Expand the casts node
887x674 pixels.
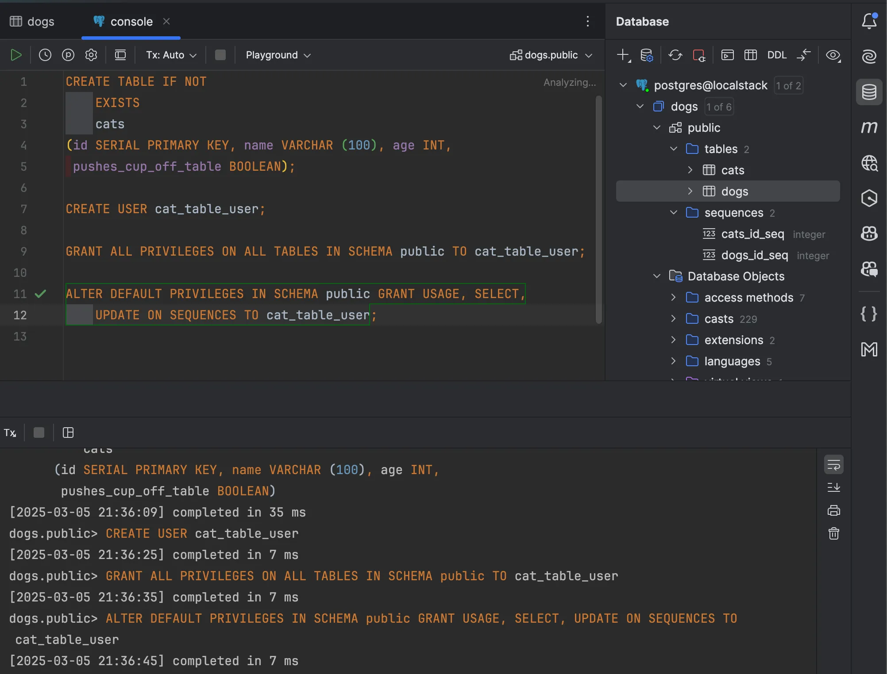point(673,318)
